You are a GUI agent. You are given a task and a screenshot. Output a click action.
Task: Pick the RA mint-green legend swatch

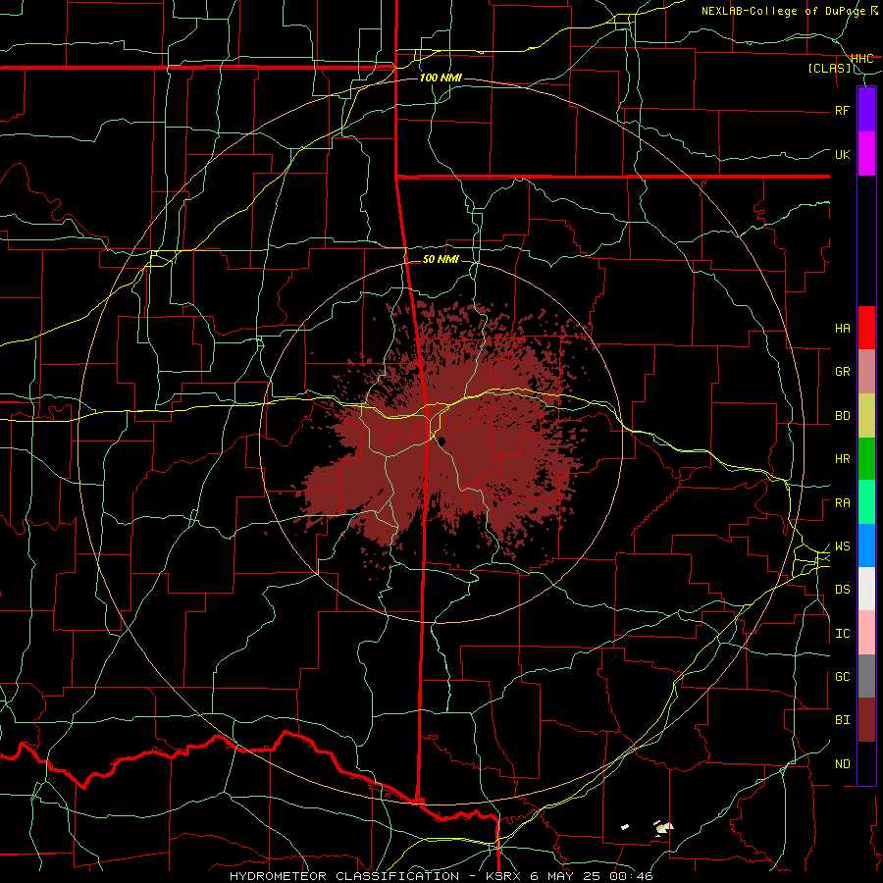coord(866,502)
